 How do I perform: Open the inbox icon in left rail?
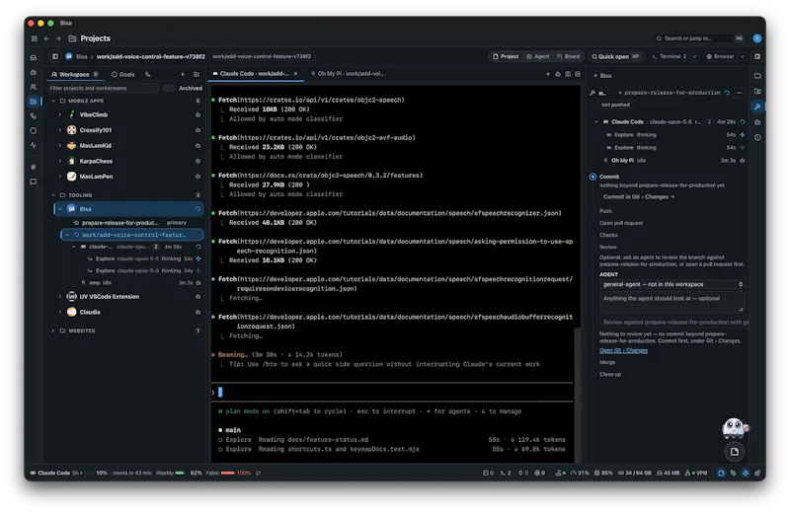[x=34, y=57]
